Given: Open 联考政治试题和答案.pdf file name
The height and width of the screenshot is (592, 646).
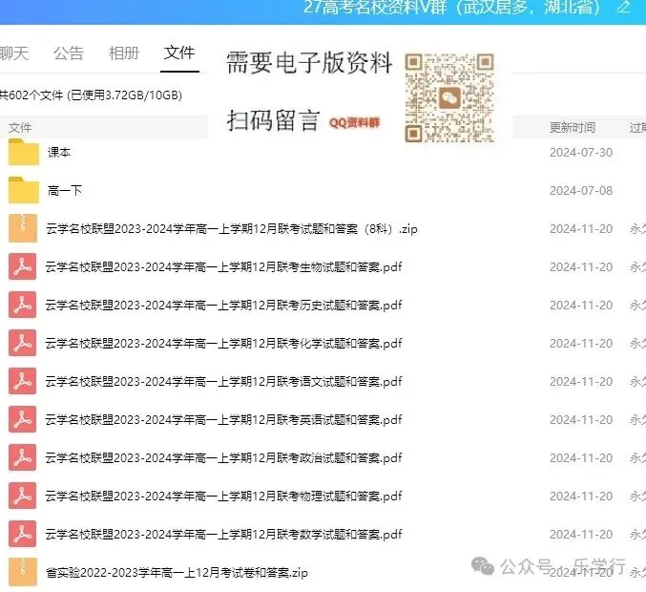Looking at the screenshot, I should tap(223, 457).
